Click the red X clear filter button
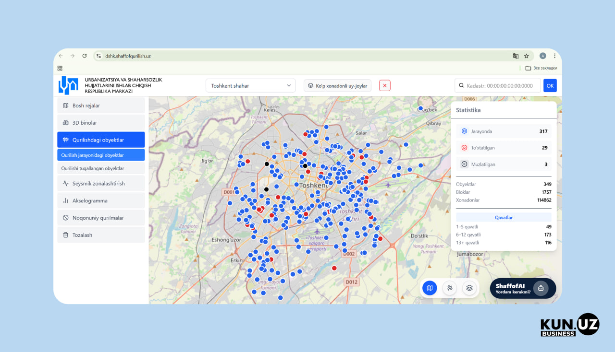Screen dimensions: 615x352 coord(384,86)
